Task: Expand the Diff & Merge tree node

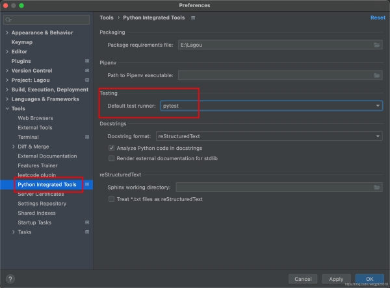Action: point(14,147)
